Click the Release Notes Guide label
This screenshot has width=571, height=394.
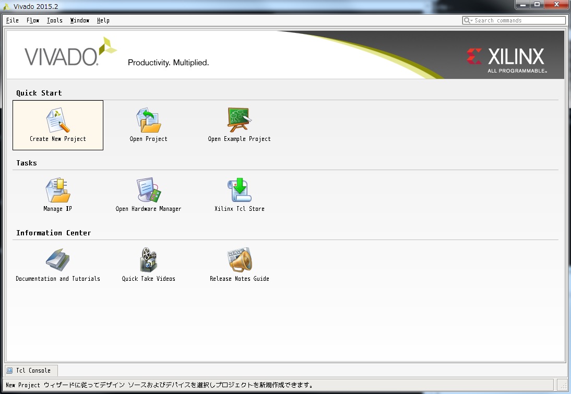tap(239, 279)
